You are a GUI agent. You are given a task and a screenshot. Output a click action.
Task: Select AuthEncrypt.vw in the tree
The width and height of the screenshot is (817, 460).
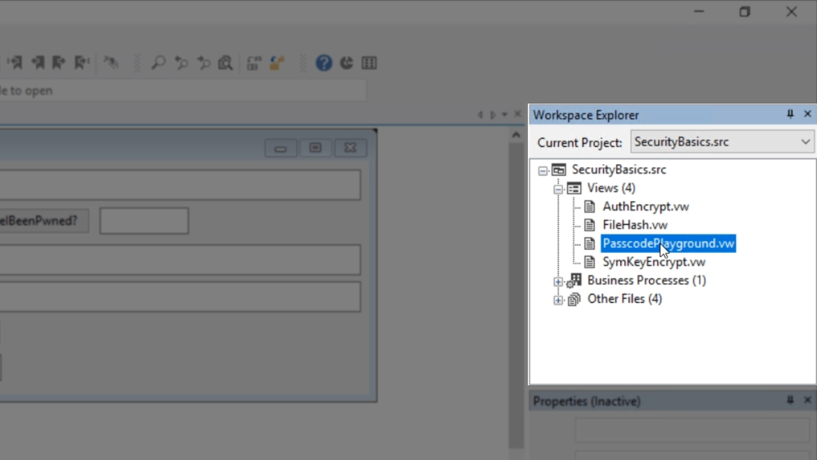pyautogui.click(x=645, y=206)
